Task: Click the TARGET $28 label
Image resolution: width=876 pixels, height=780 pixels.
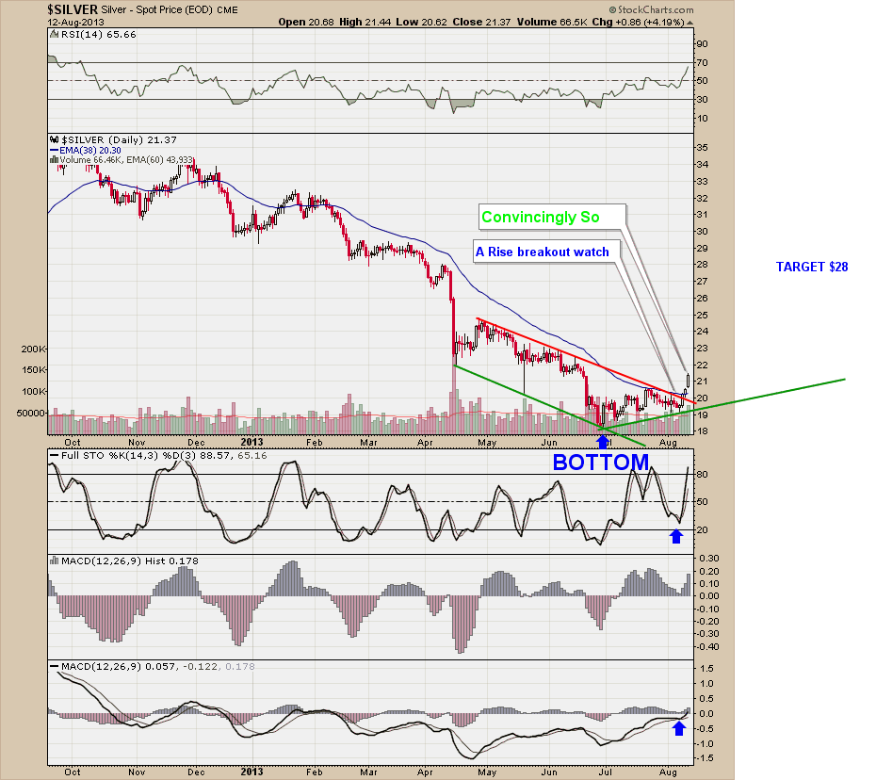Action: [x=812, y=267]
